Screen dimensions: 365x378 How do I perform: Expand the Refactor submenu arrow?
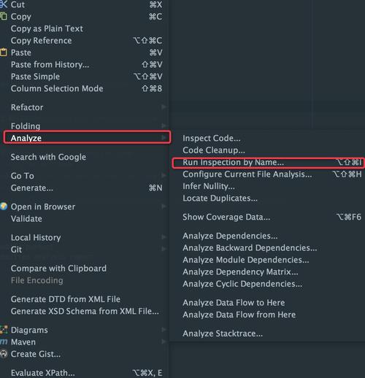pos(164,107)
